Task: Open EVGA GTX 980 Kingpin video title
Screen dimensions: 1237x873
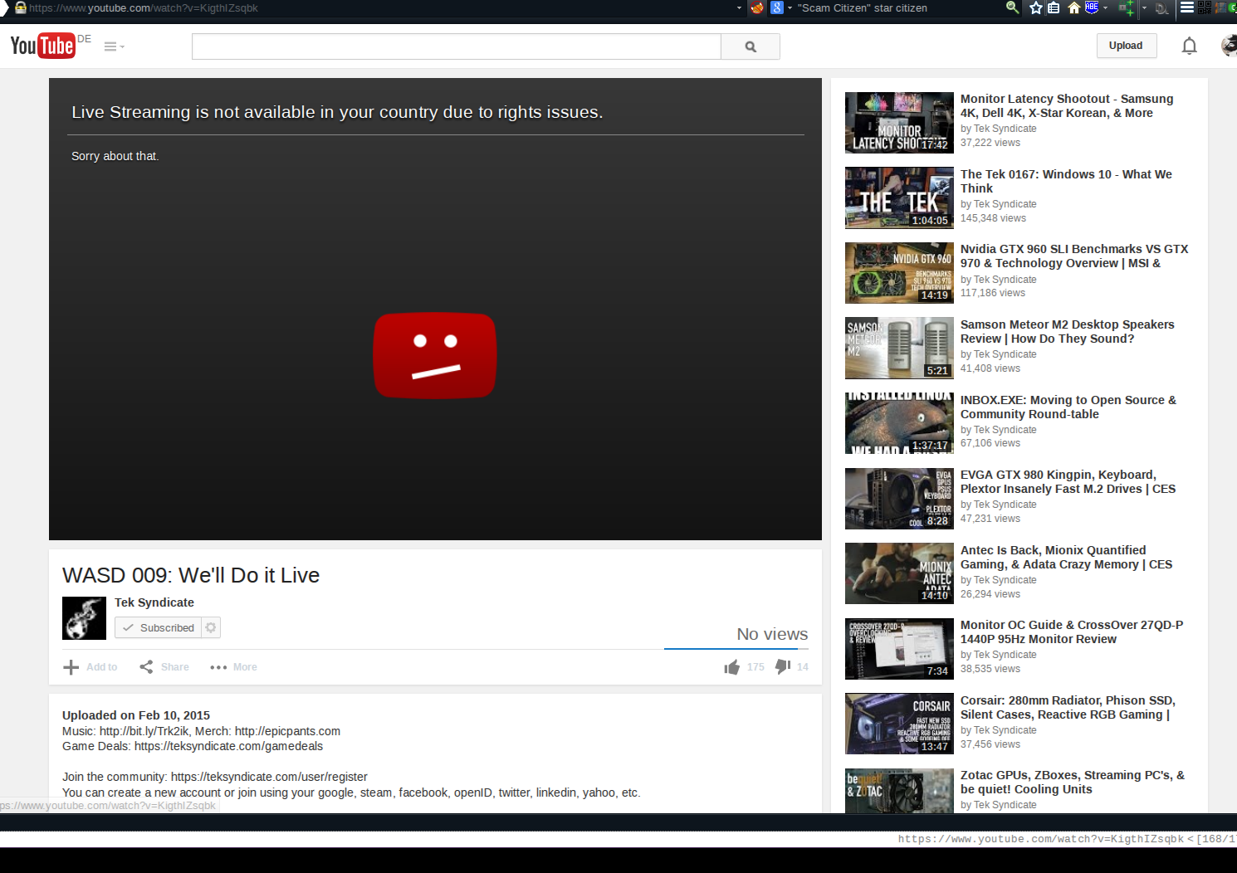Action: [x=1068, y=481]
